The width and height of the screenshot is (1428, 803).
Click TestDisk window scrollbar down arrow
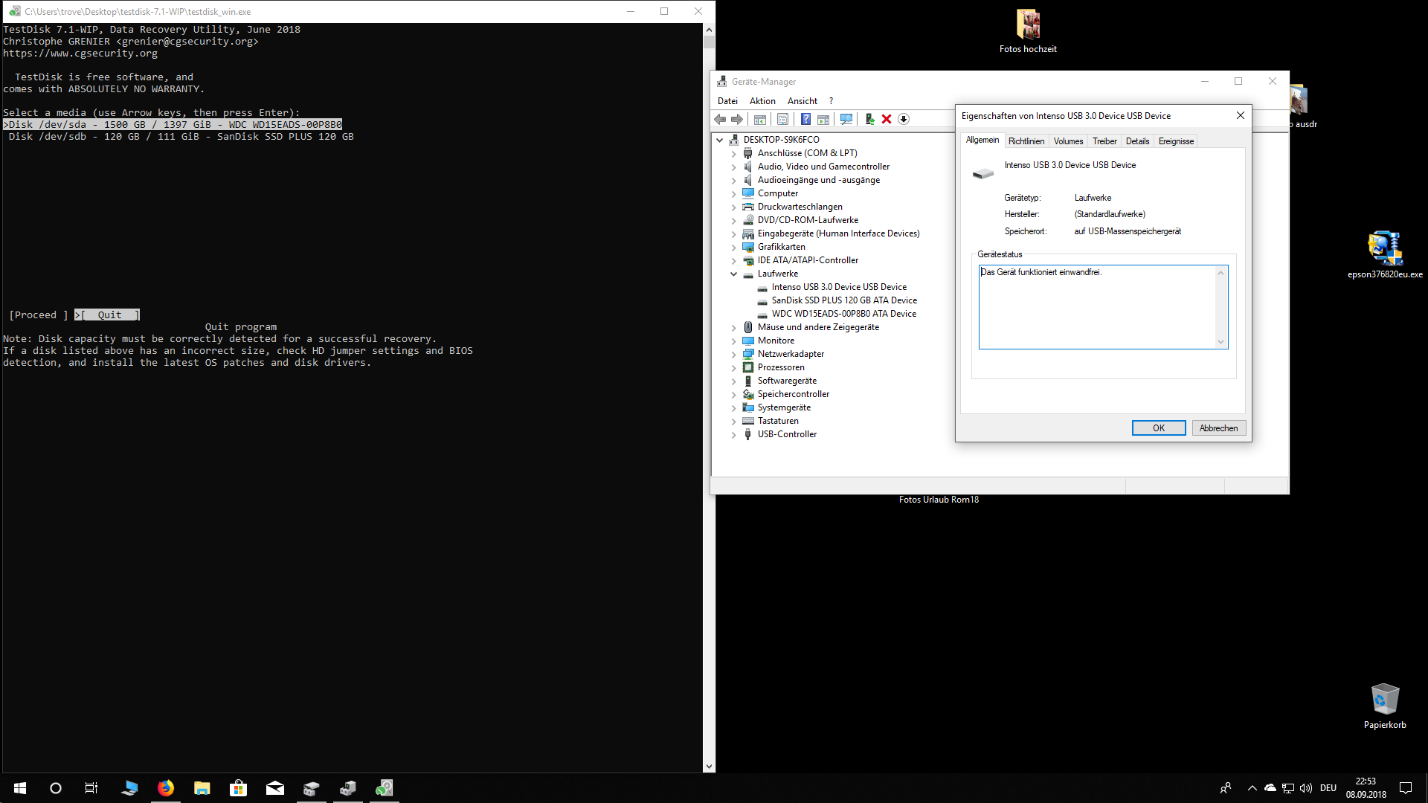pos(709,767)
